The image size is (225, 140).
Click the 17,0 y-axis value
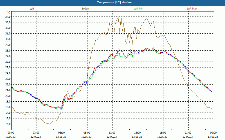[x=8, y=113]
